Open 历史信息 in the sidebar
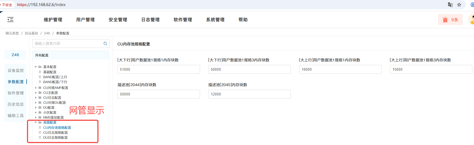 [x=16, y=104]
